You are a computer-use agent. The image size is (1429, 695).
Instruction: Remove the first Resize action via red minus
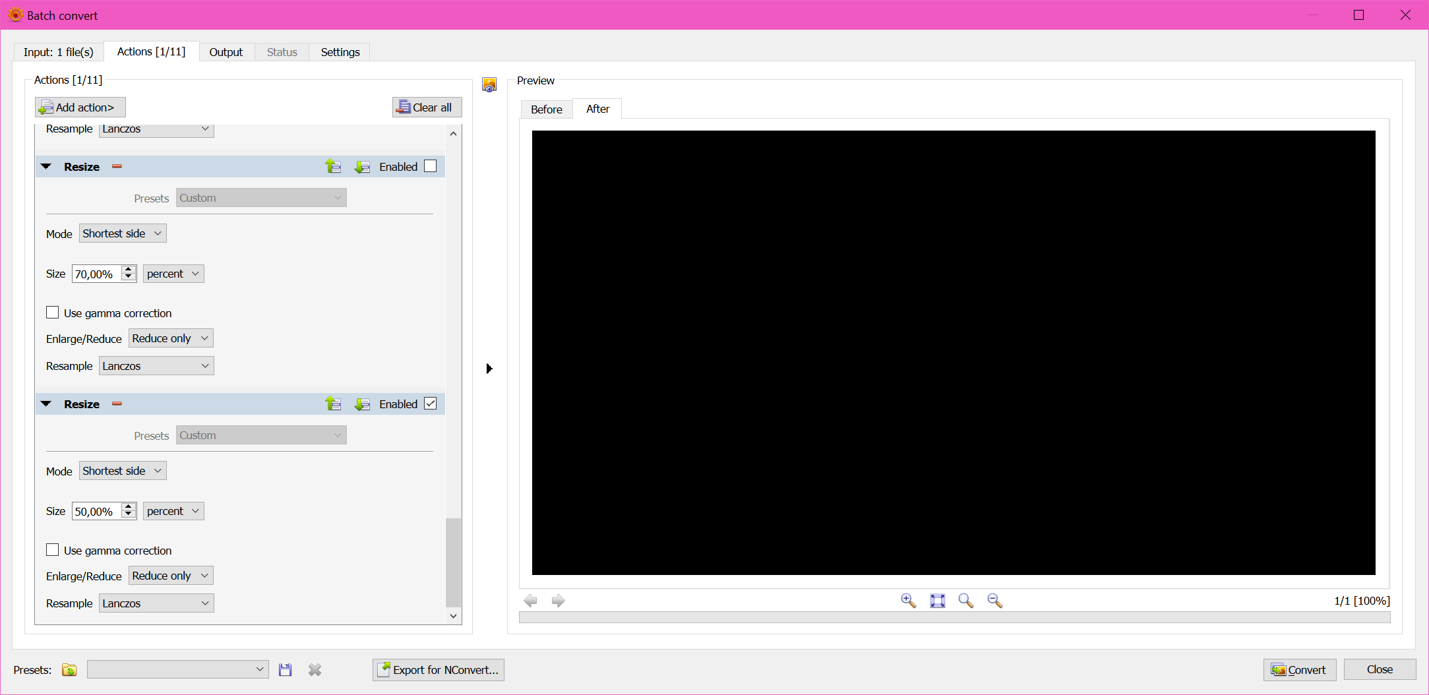[x=117, y=167]
